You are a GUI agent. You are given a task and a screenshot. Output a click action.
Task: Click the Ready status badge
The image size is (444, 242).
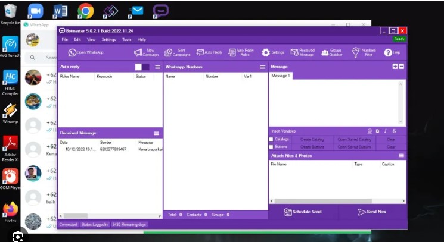pyautogui.click(x=399, y=39)
